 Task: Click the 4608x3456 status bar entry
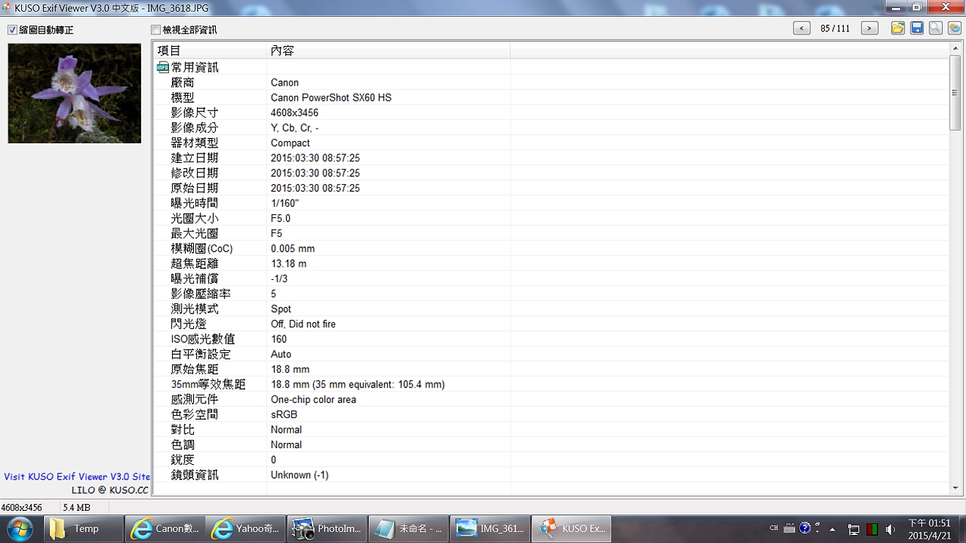click(22, 507)
